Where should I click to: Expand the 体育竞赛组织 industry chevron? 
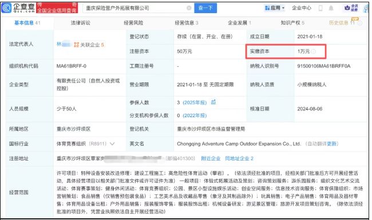[x=112, y=144]
